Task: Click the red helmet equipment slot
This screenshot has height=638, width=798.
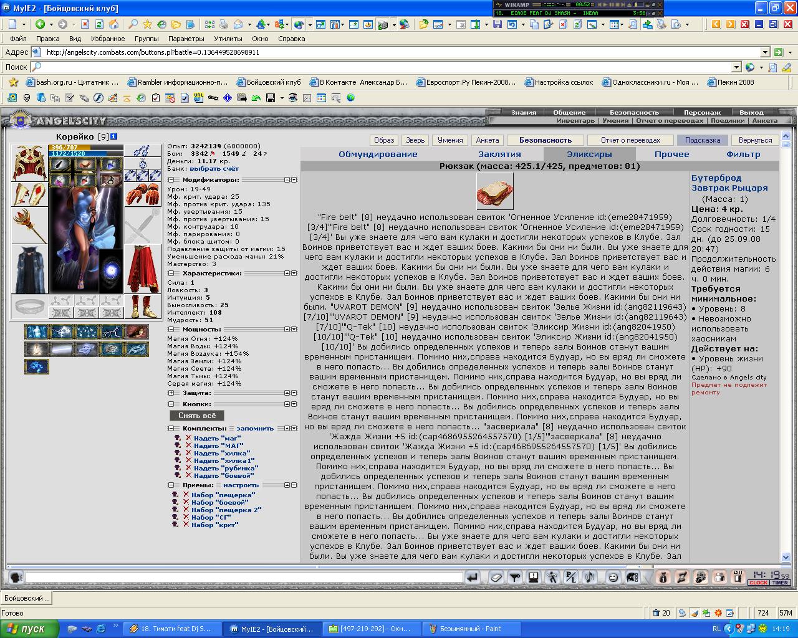Action: point(29,163)
